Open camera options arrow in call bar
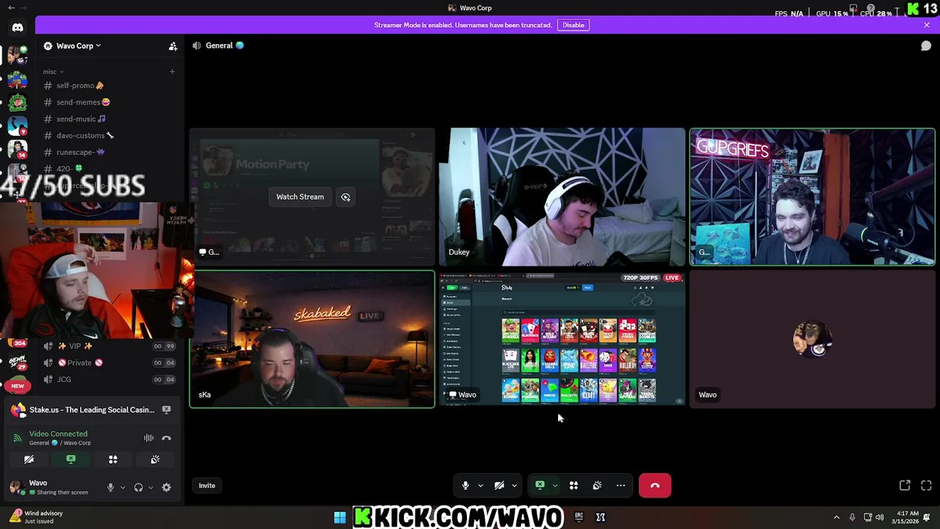940x529 pixels. [x=514, y=486]
